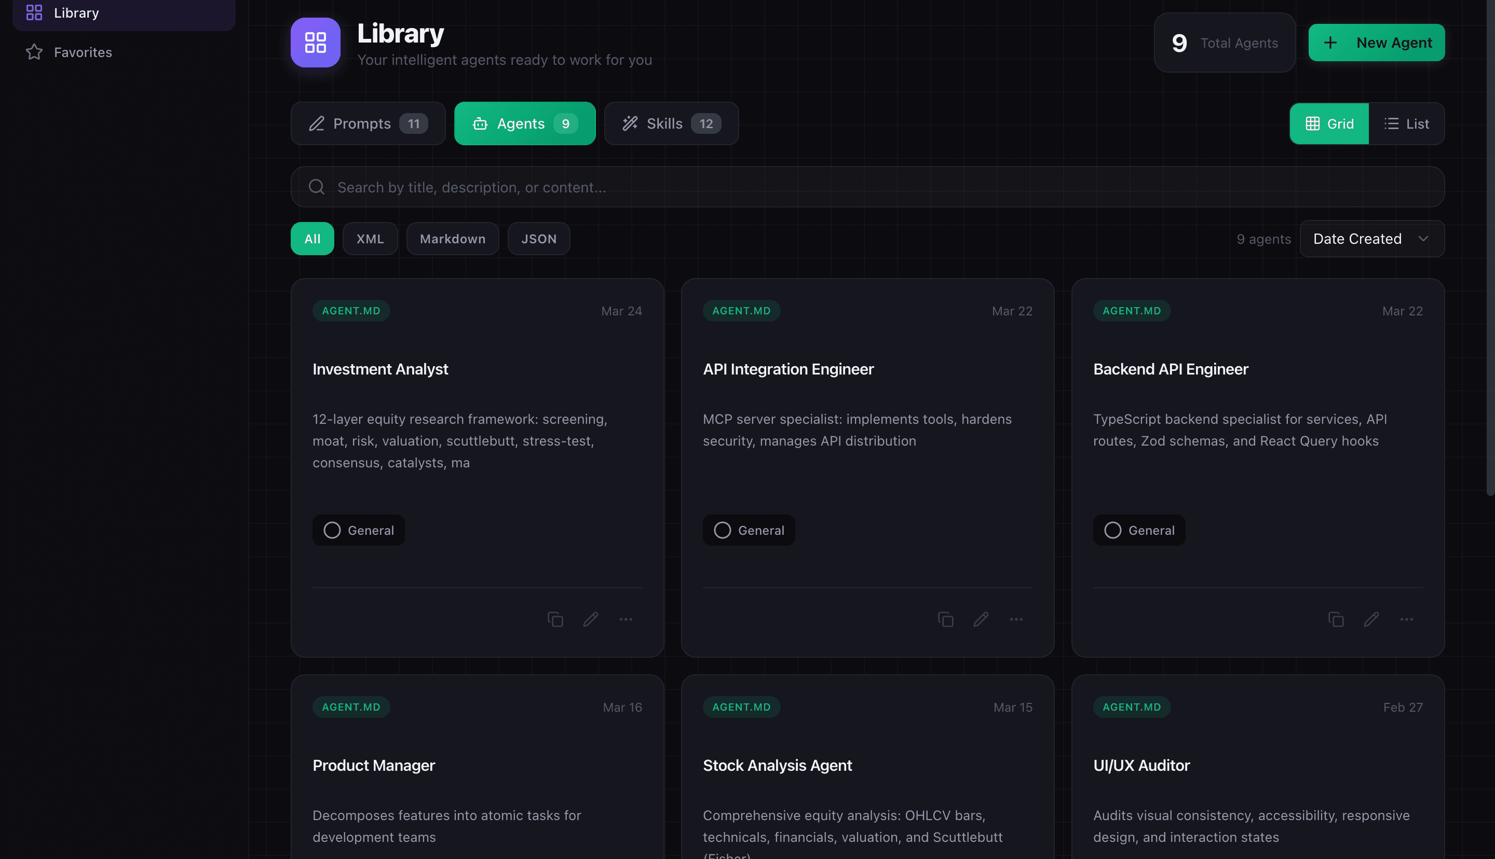Open the Investment Analyst card title
This screenshot has height=859, width=1495.
pos(380,369)
